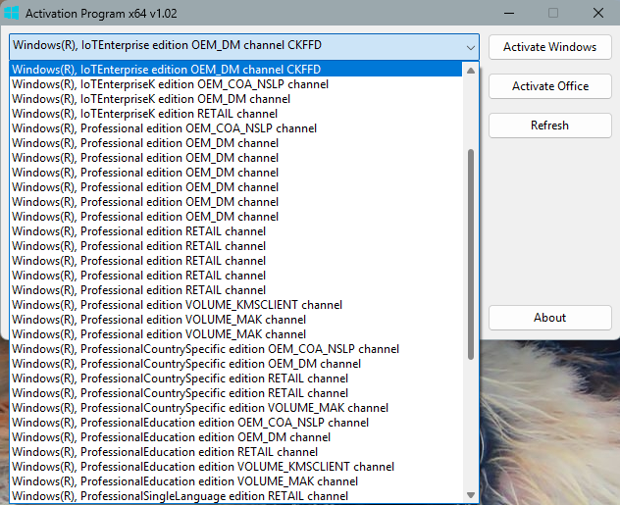Choose ProfessionalEducation edition OEM_DM channel
The height and width of the screenshot is (505, 620).
(235, 437)
